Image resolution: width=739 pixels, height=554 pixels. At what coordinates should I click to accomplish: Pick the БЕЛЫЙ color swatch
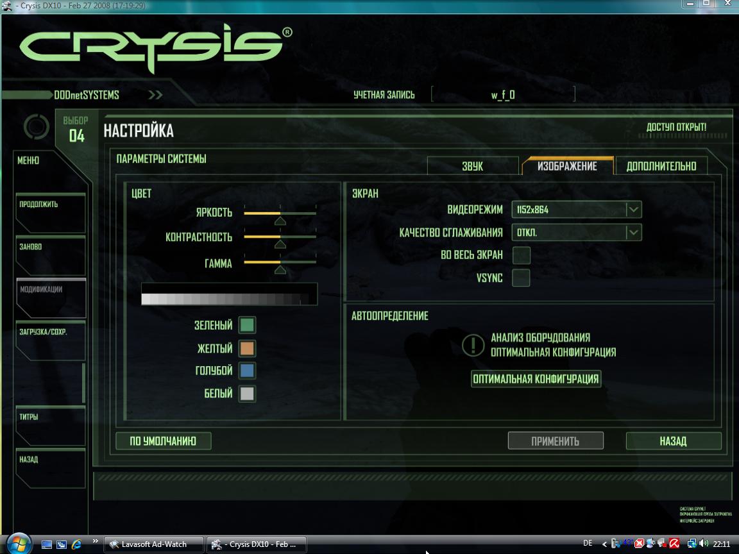point(247,393)
